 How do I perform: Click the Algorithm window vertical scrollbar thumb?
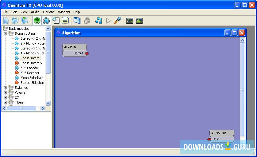click(242, 89)
